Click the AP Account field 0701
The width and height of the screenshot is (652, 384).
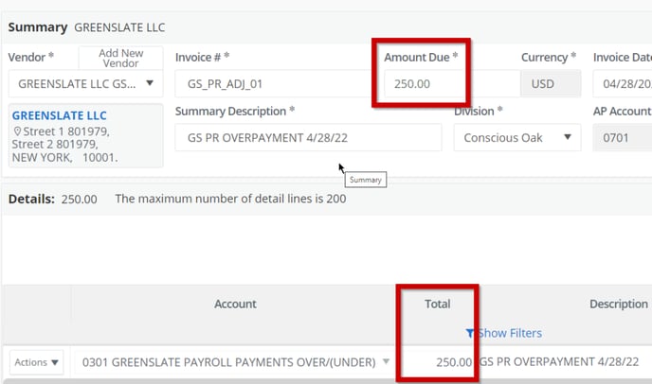[623, 137]
